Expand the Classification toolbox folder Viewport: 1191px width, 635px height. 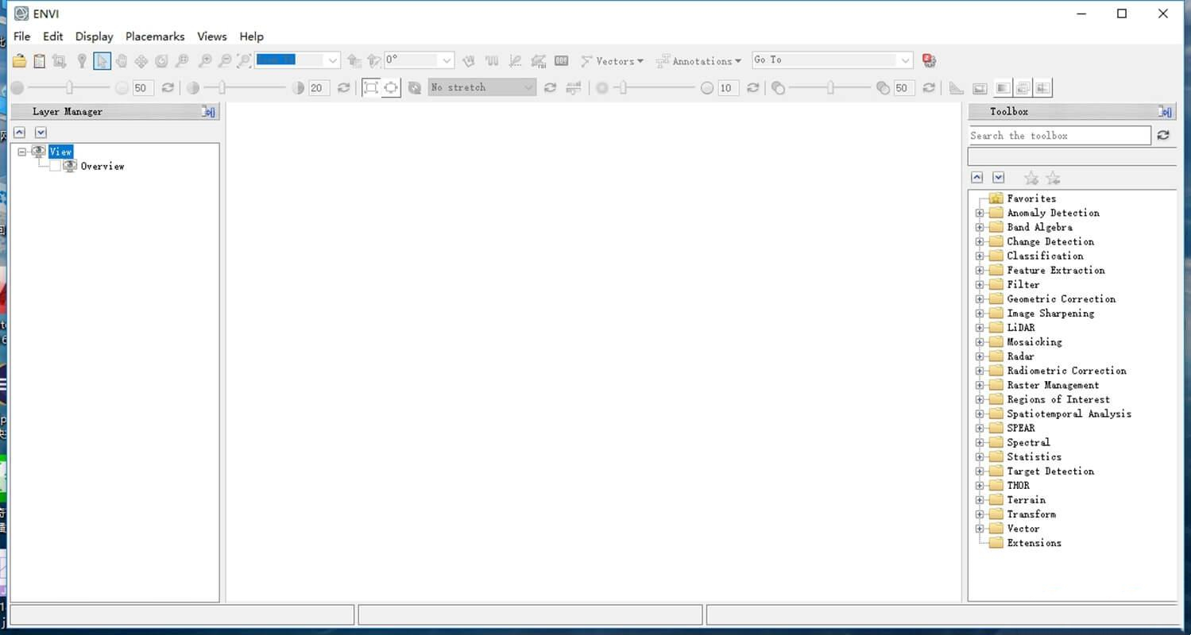point(980,256)
